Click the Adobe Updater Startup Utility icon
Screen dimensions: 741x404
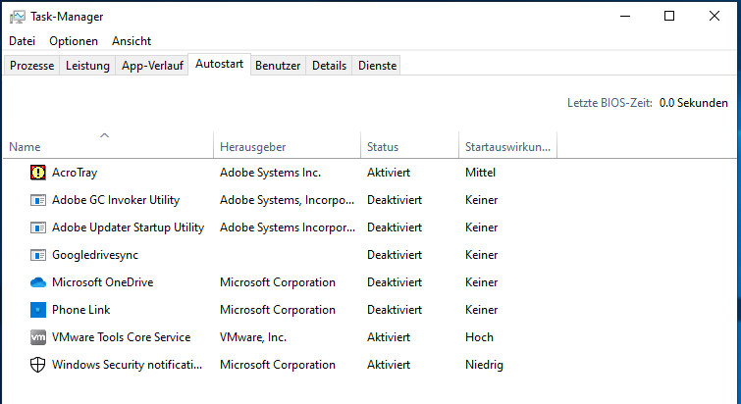coord(38,227)
